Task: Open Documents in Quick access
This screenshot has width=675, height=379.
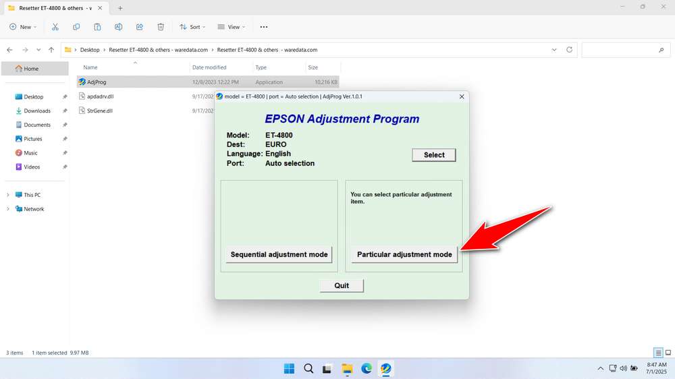Action: pyautogui.click(x=37, y=125)
